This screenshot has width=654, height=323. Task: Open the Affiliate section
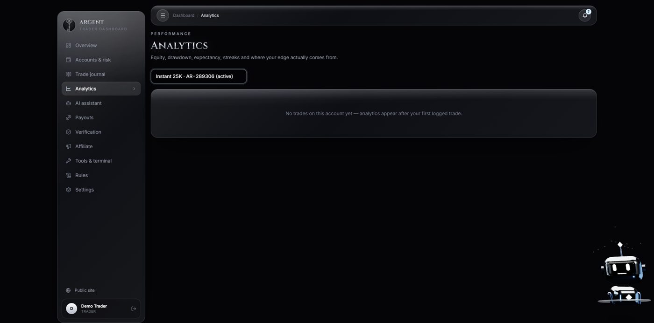pos(101,146)
